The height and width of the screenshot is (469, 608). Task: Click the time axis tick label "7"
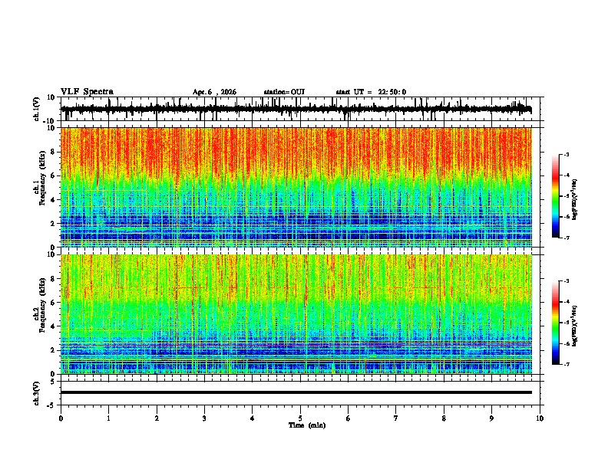(396, 418)
